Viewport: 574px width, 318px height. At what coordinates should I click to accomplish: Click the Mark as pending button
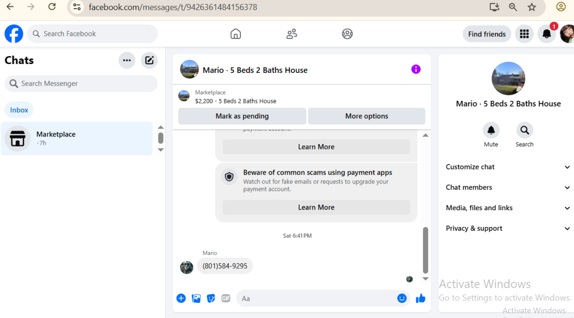point(242,116)
